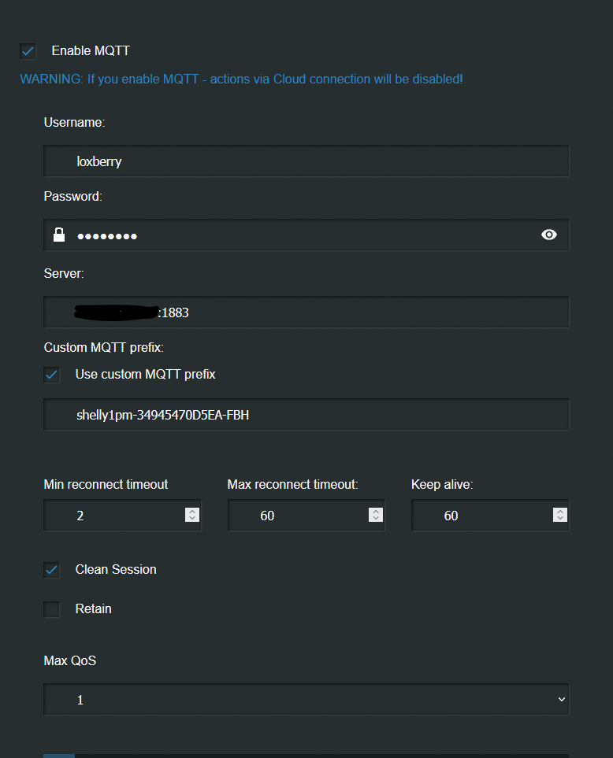The image size is (613, 758).
Task: Toggle the Clean Session checkbox
Action: (52, 570)
